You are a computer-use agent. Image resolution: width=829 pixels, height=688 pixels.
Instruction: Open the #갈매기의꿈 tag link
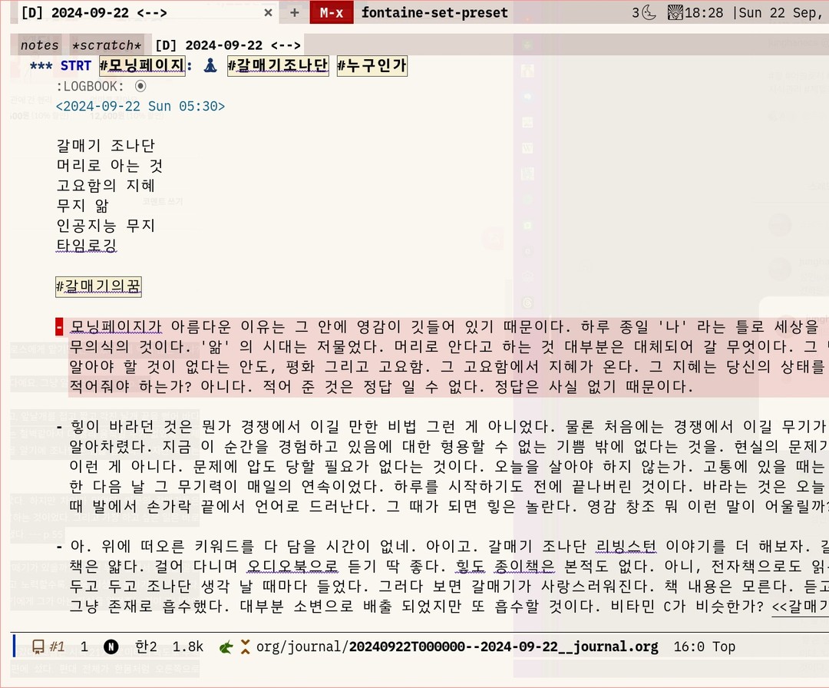pos(98,286)
